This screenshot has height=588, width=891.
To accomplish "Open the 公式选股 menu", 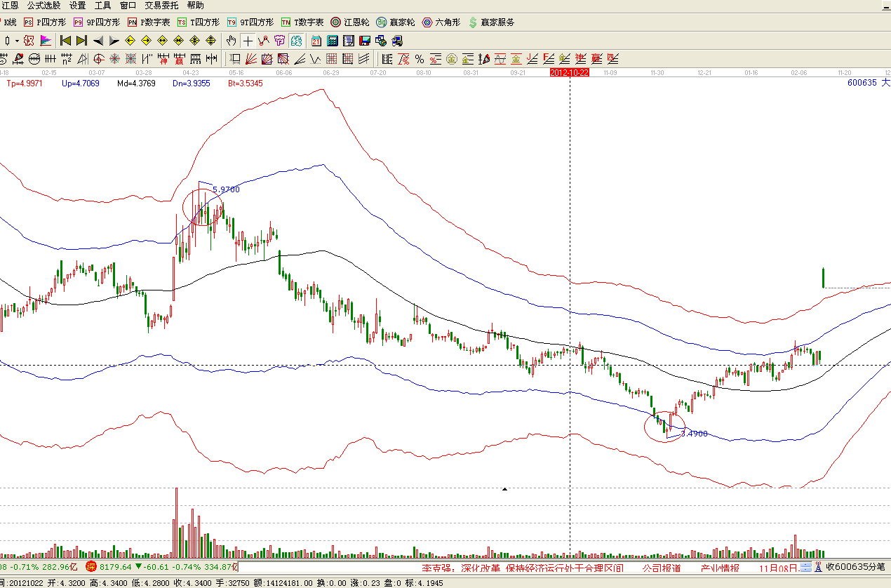I will point(43,5).
